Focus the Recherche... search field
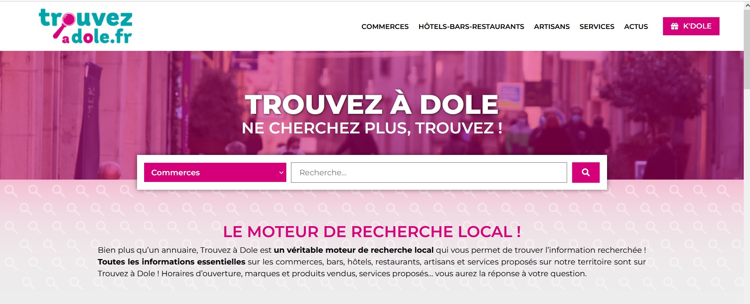Viewport: 750px width, 304px height. 429,173
